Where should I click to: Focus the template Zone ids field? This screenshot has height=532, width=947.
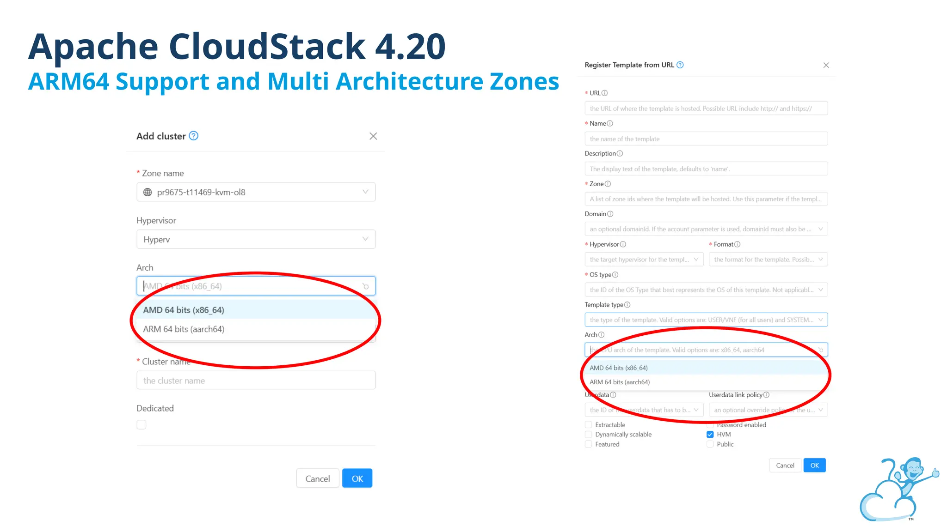tap(706, 199)
